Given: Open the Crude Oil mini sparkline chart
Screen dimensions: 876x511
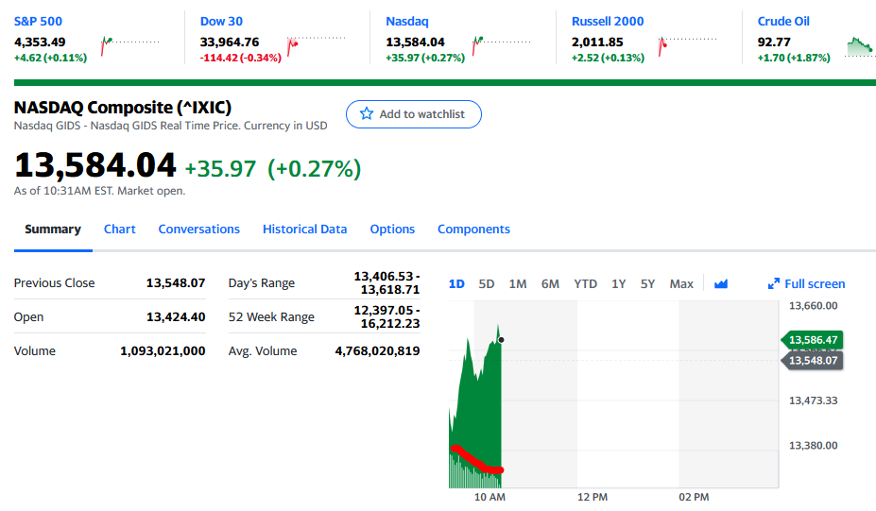Looking at the screenshot, I should (860, 45).
